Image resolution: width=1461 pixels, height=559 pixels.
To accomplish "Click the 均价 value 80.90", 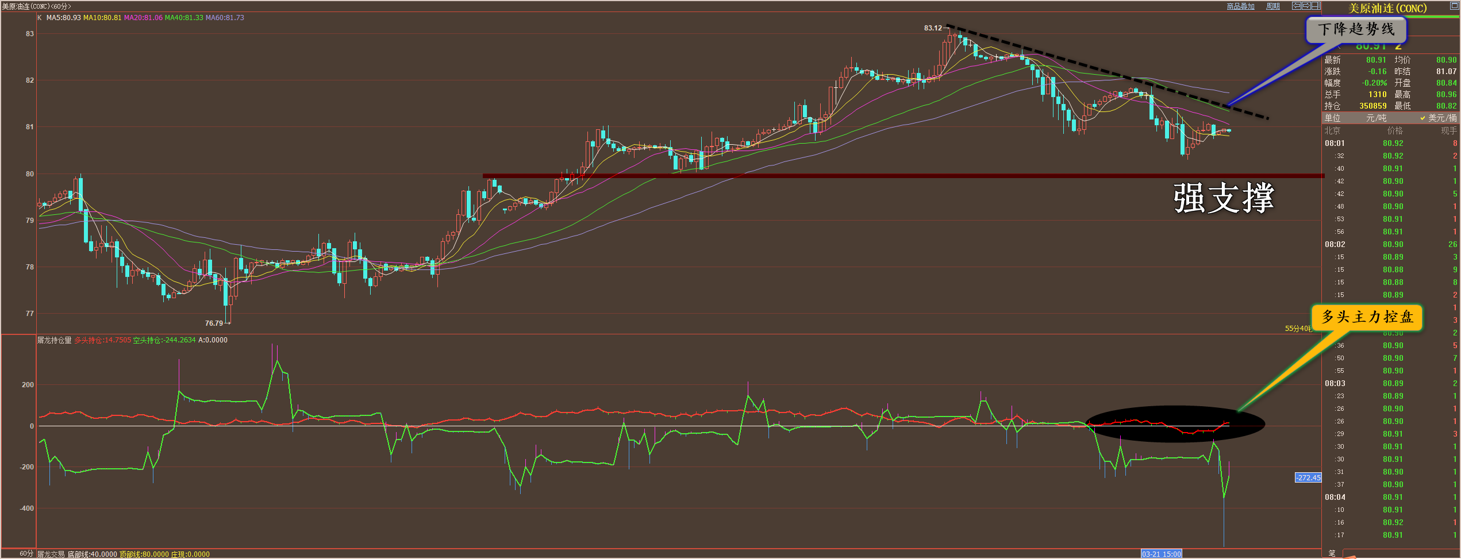I will (x=1446, y=60).
